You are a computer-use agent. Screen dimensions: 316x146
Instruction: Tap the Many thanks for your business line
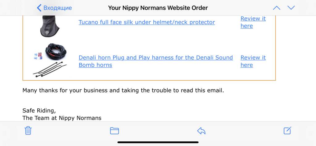point(123,91)
